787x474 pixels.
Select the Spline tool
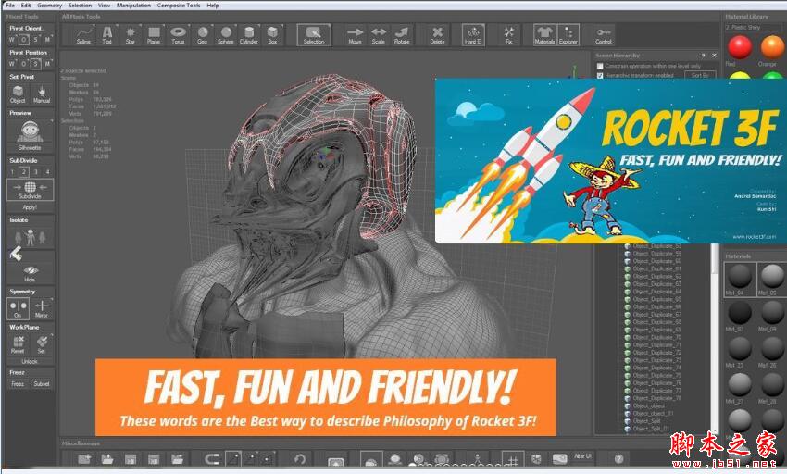coord(83,35)
